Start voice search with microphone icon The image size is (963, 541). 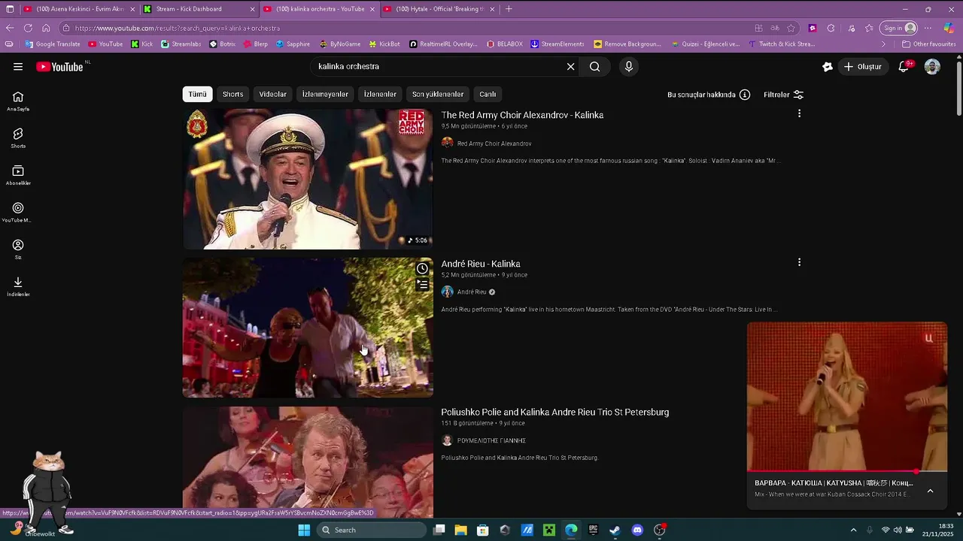click(x=629, y=66)
